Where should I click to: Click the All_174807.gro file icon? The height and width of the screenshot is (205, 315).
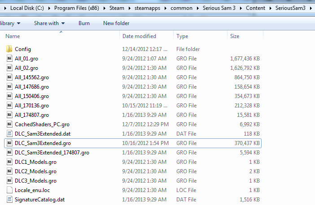click(10, 115)
